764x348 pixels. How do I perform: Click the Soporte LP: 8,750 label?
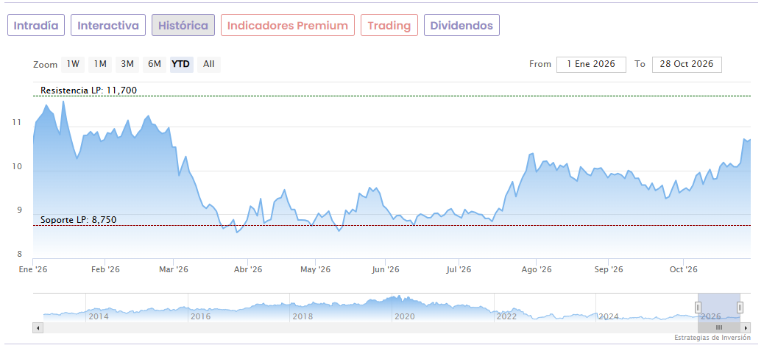click(x=79, y=220)
